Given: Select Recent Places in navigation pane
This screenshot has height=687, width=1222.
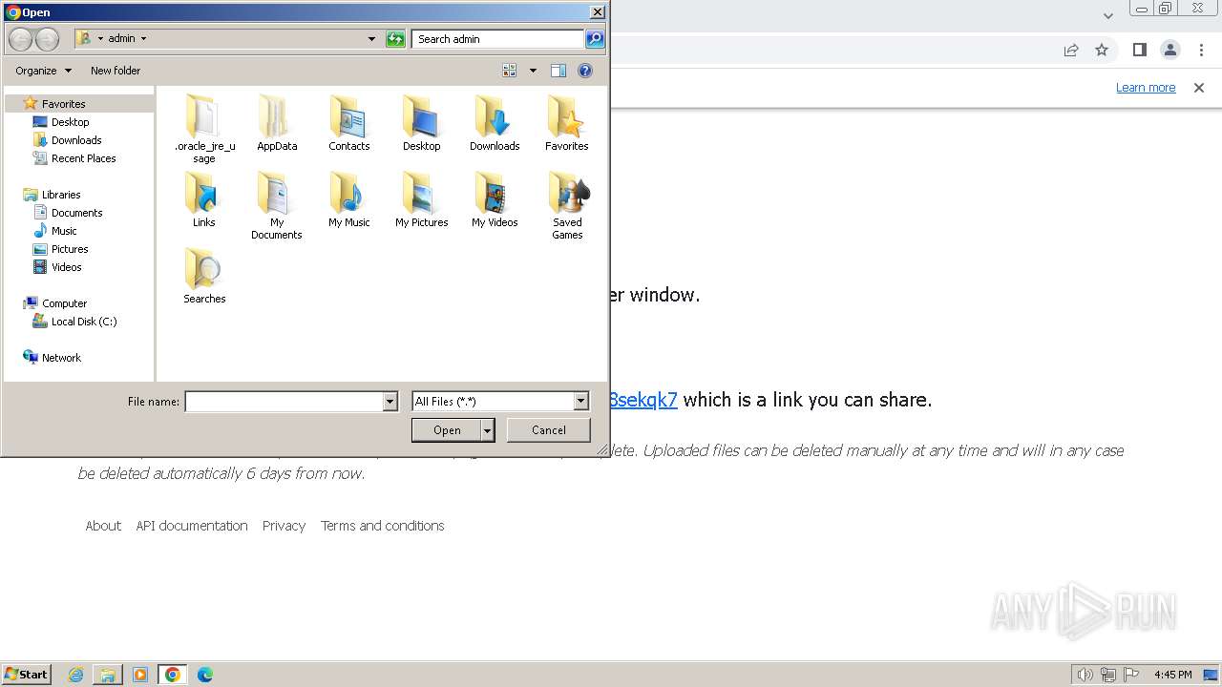Looking at the screenshot, I should click(x=83, y=158).
